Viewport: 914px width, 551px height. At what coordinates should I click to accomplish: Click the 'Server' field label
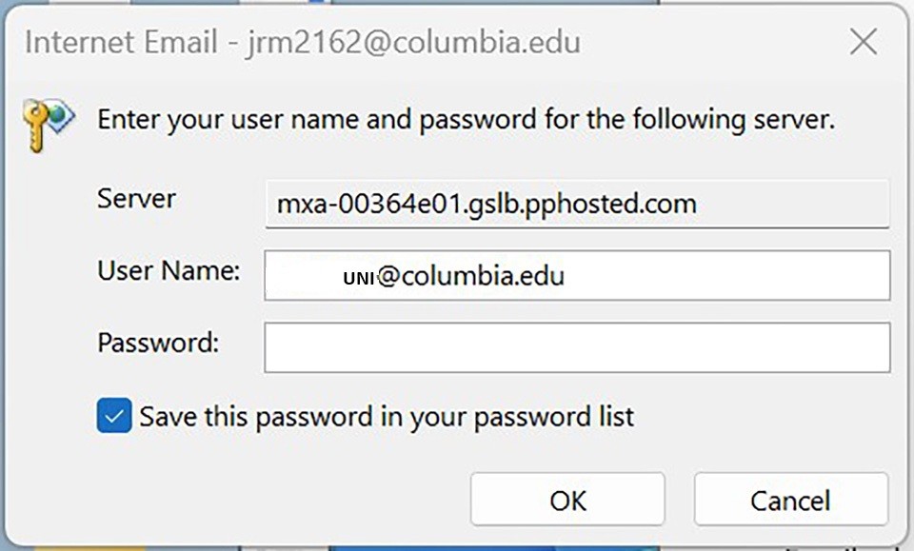point(136,199)
